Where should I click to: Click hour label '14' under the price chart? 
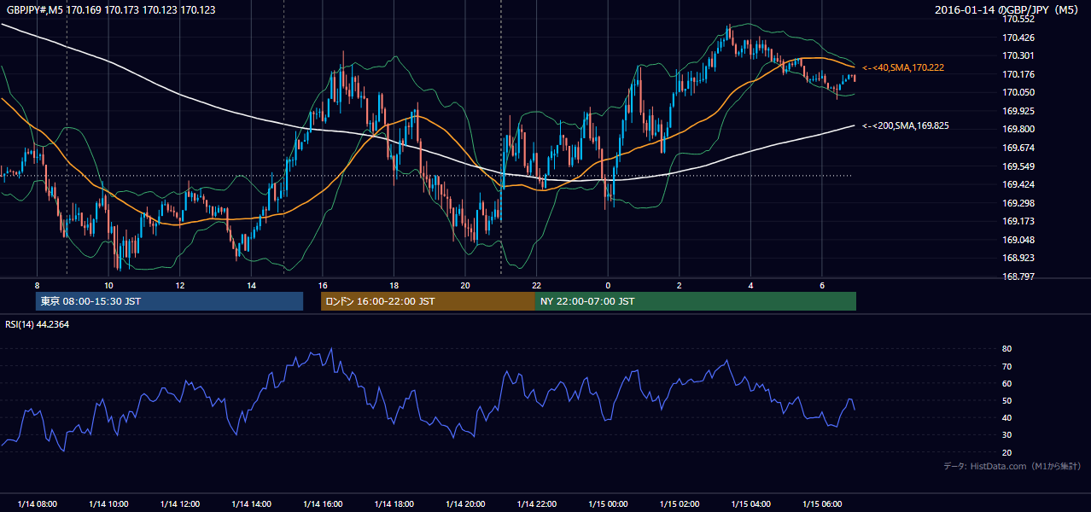coord(251,285)
